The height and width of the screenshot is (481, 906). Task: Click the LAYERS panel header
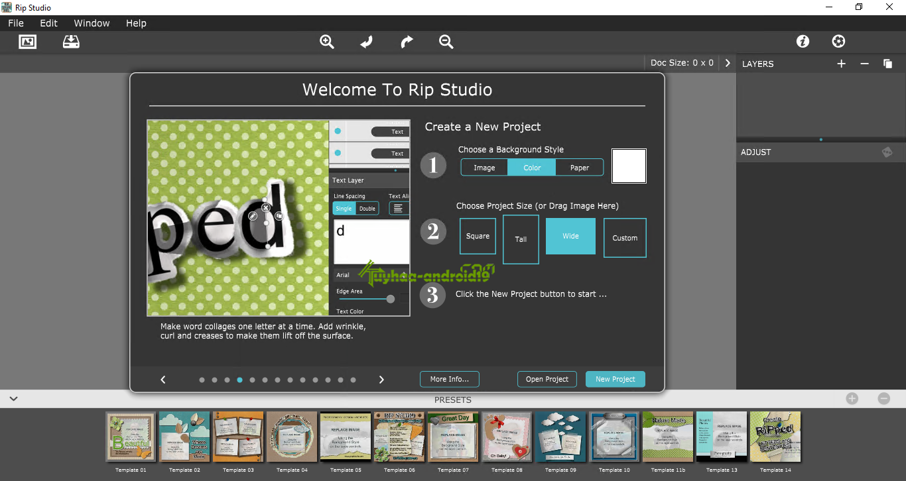[758, 64]
